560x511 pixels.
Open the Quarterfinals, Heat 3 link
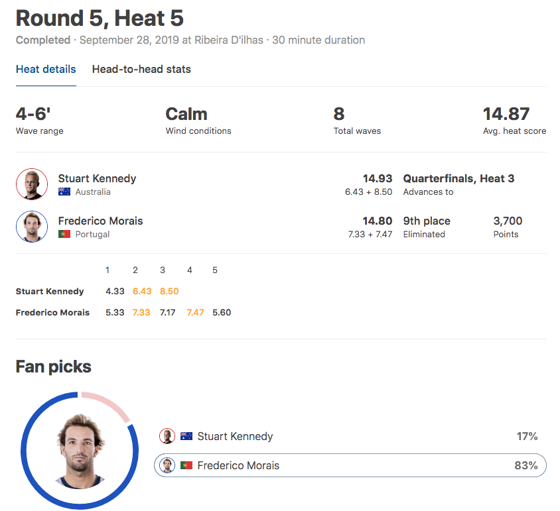(458, 178)
